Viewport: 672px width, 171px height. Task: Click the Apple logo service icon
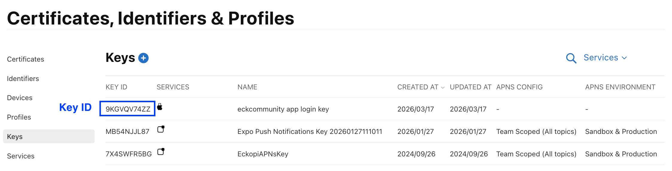coord(160,107)
